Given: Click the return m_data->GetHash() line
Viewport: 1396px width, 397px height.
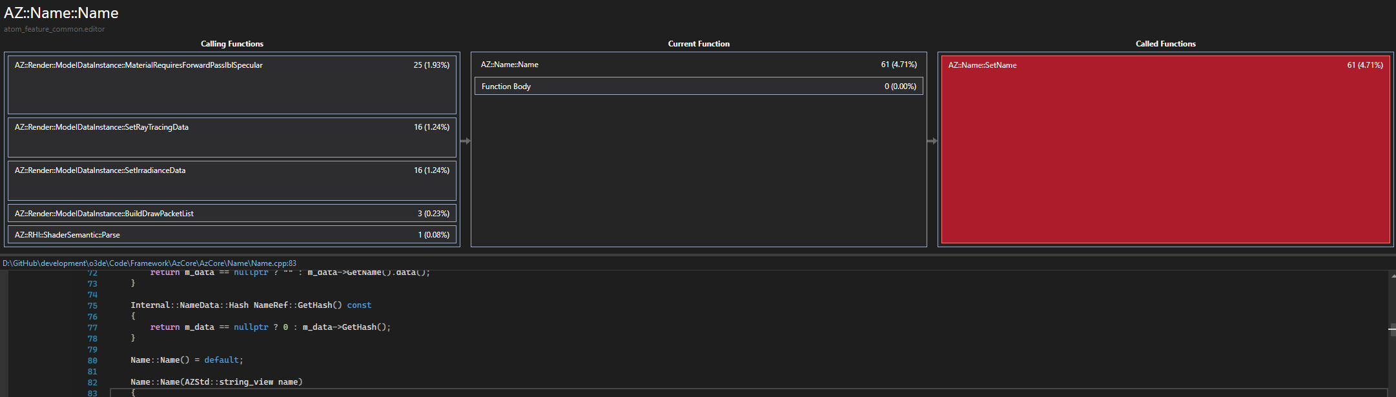Looking at the screenshot, I should pyautogui.click(x=271, y=327).
